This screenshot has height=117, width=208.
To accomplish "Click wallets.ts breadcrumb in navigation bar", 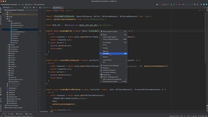I will 29,5.
